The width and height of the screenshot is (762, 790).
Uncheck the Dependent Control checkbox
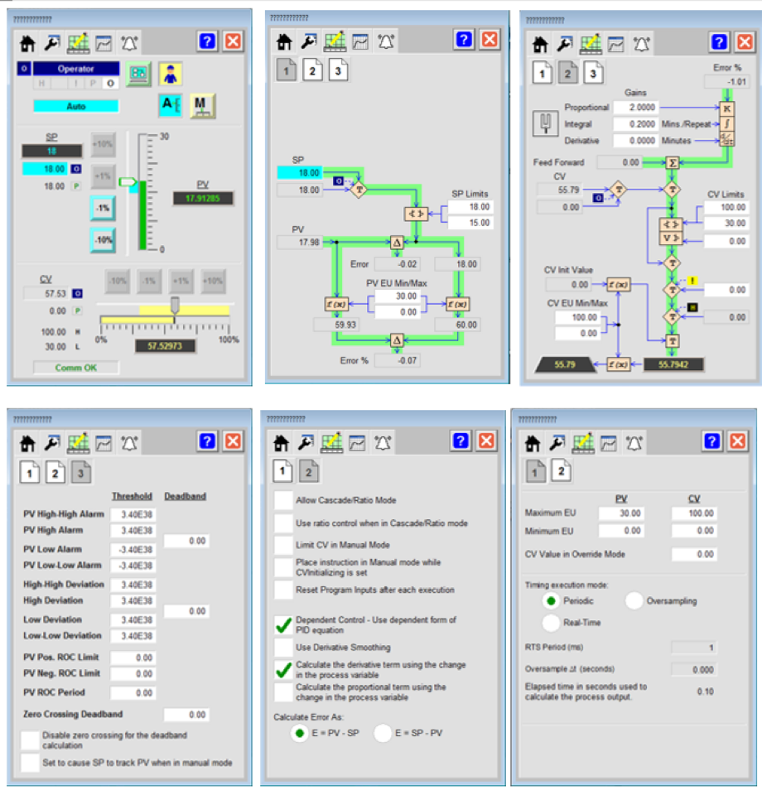coord(284,624)
